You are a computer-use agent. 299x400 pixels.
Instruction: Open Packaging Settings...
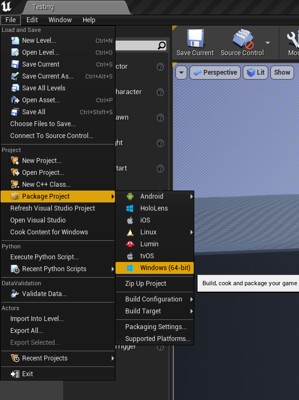point(155,327)
